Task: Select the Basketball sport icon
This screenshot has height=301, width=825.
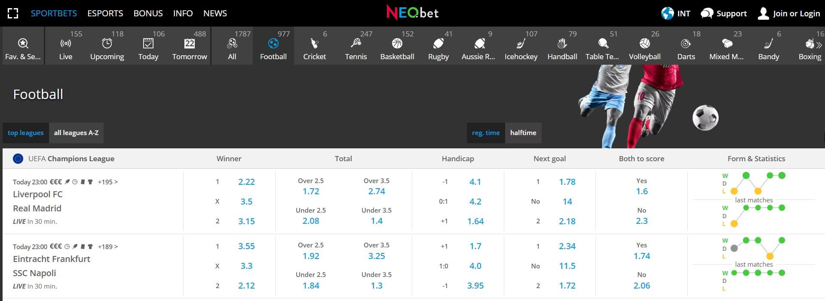Action: click(397, 43)
